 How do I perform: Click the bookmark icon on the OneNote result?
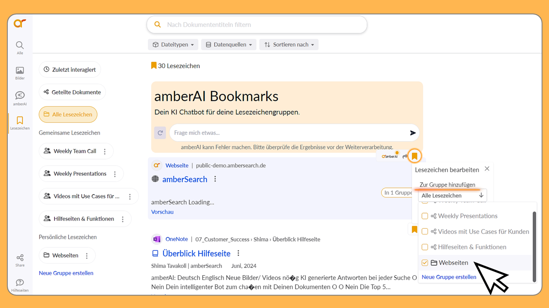(x=414, y=229)
